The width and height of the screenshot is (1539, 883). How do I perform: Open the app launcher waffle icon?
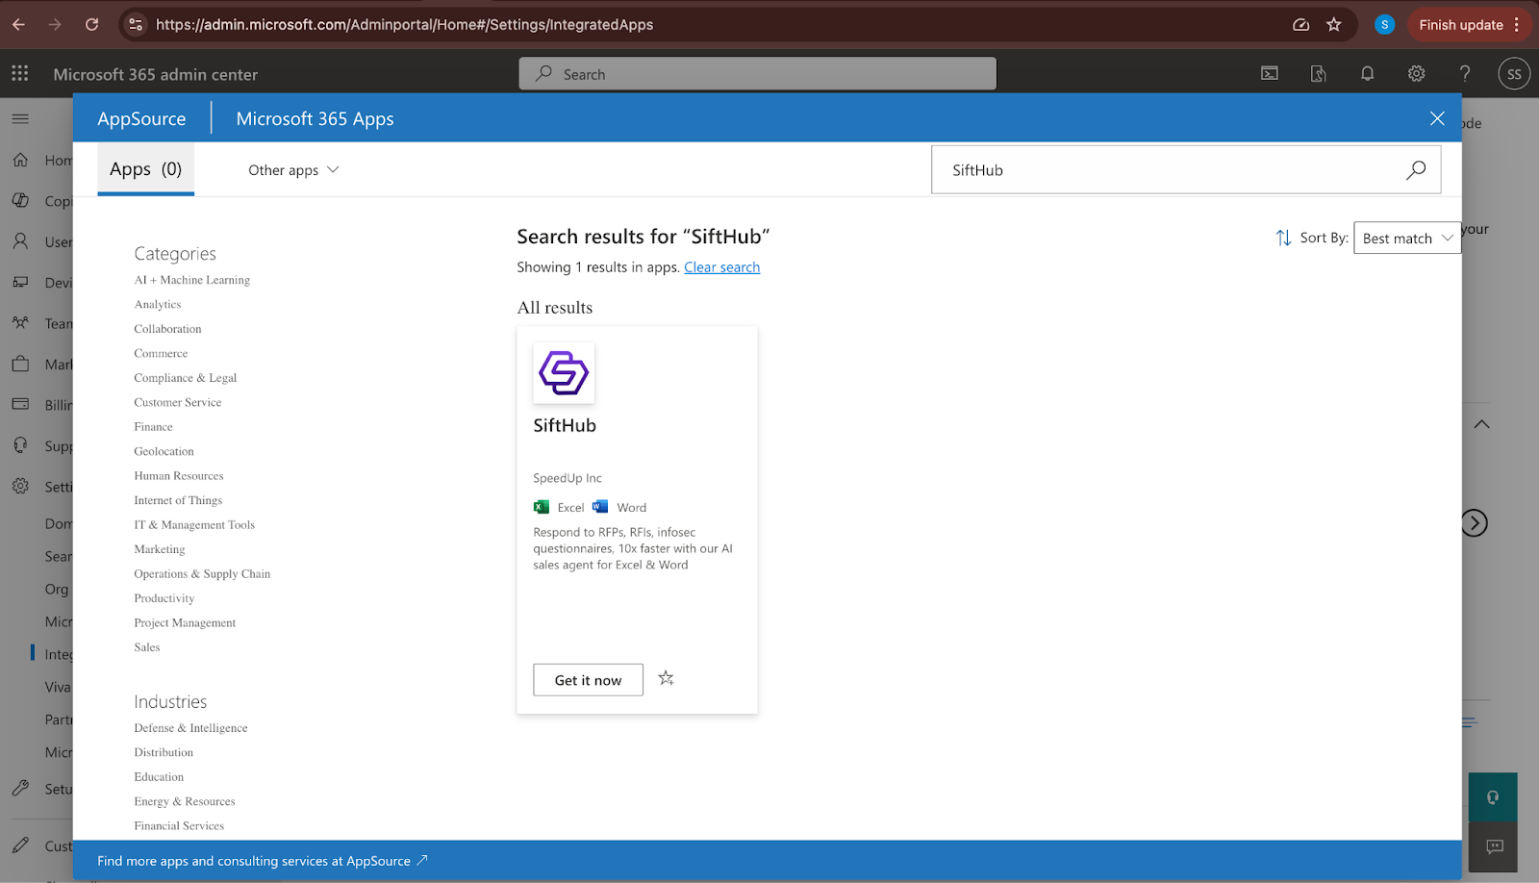(20, 74)
